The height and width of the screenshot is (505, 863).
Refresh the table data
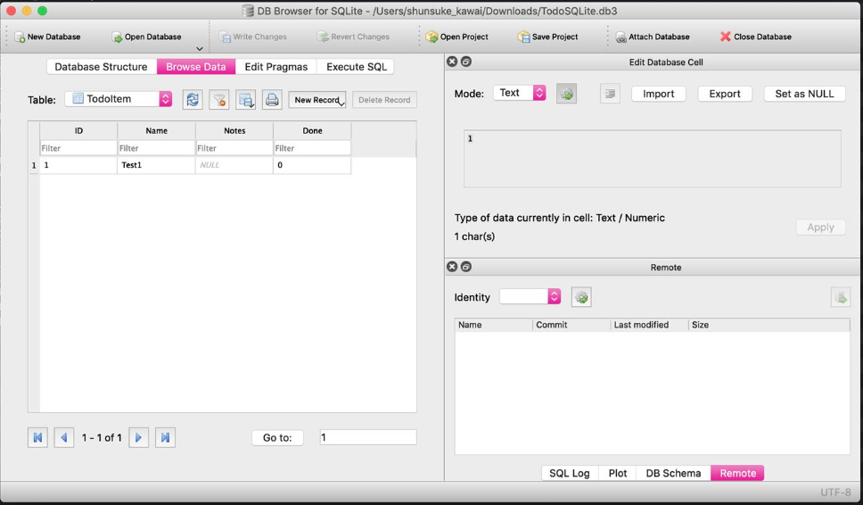point(193,100)
